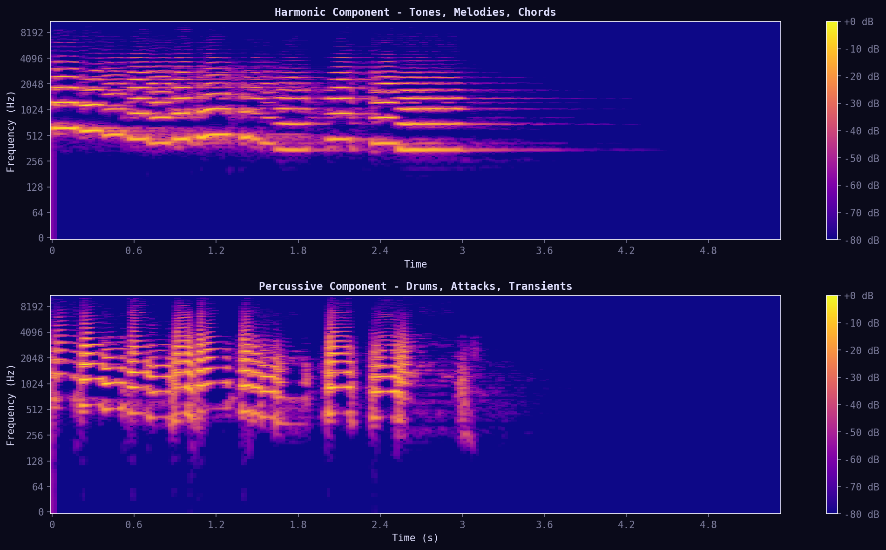
Task: Select the "Time" label under harmonic plot
Action: tap(415, 264)
